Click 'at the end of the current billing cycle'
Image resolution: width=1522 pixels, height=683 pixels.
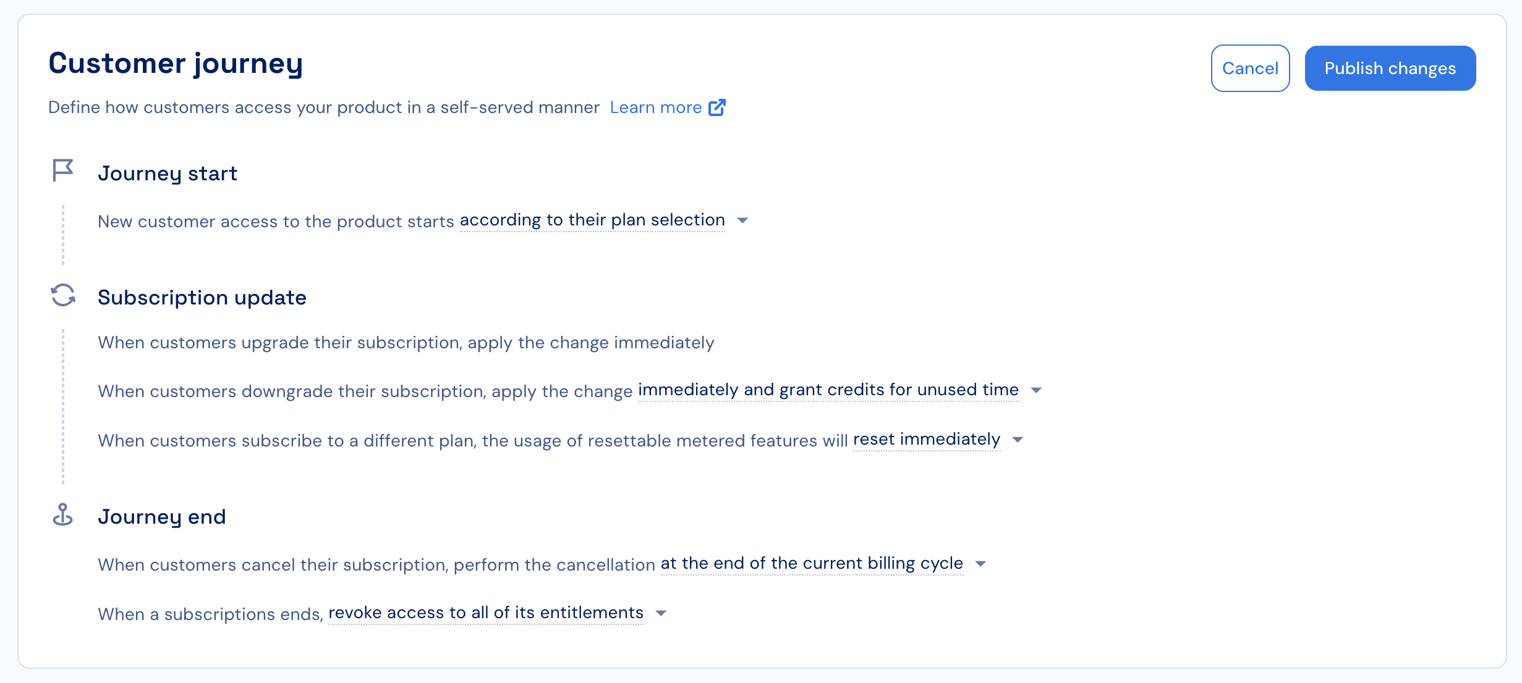(x=812, y=564)
